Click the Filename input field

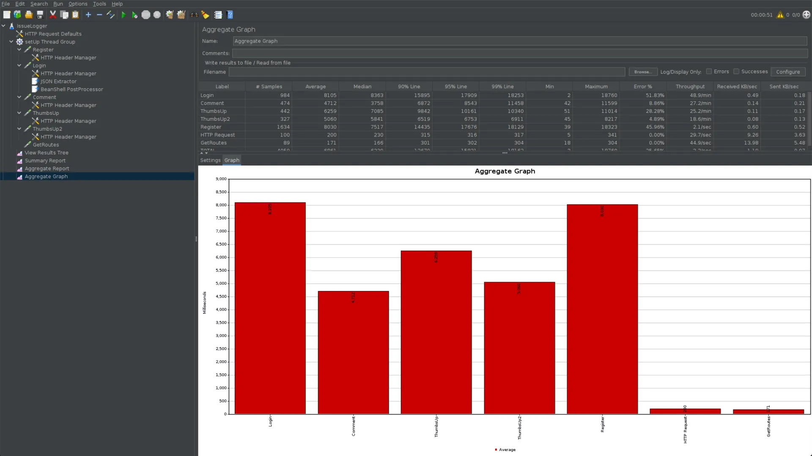point(426,72)
